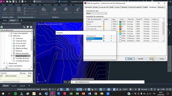
Task: Expand Herramientas generales panel dropdown
Action: [x=26, y=17]
